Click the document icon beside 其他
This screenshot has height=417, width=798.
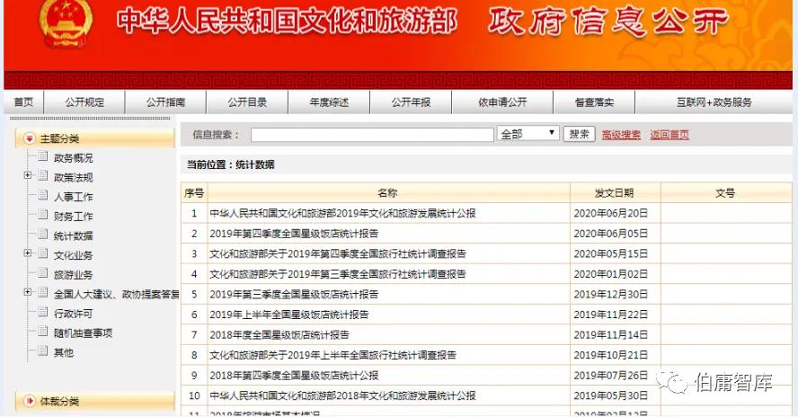[43, 350]
